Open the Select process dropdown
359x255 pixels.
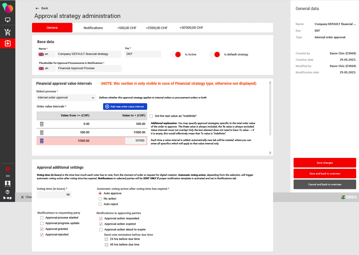[x=66, y=98]
